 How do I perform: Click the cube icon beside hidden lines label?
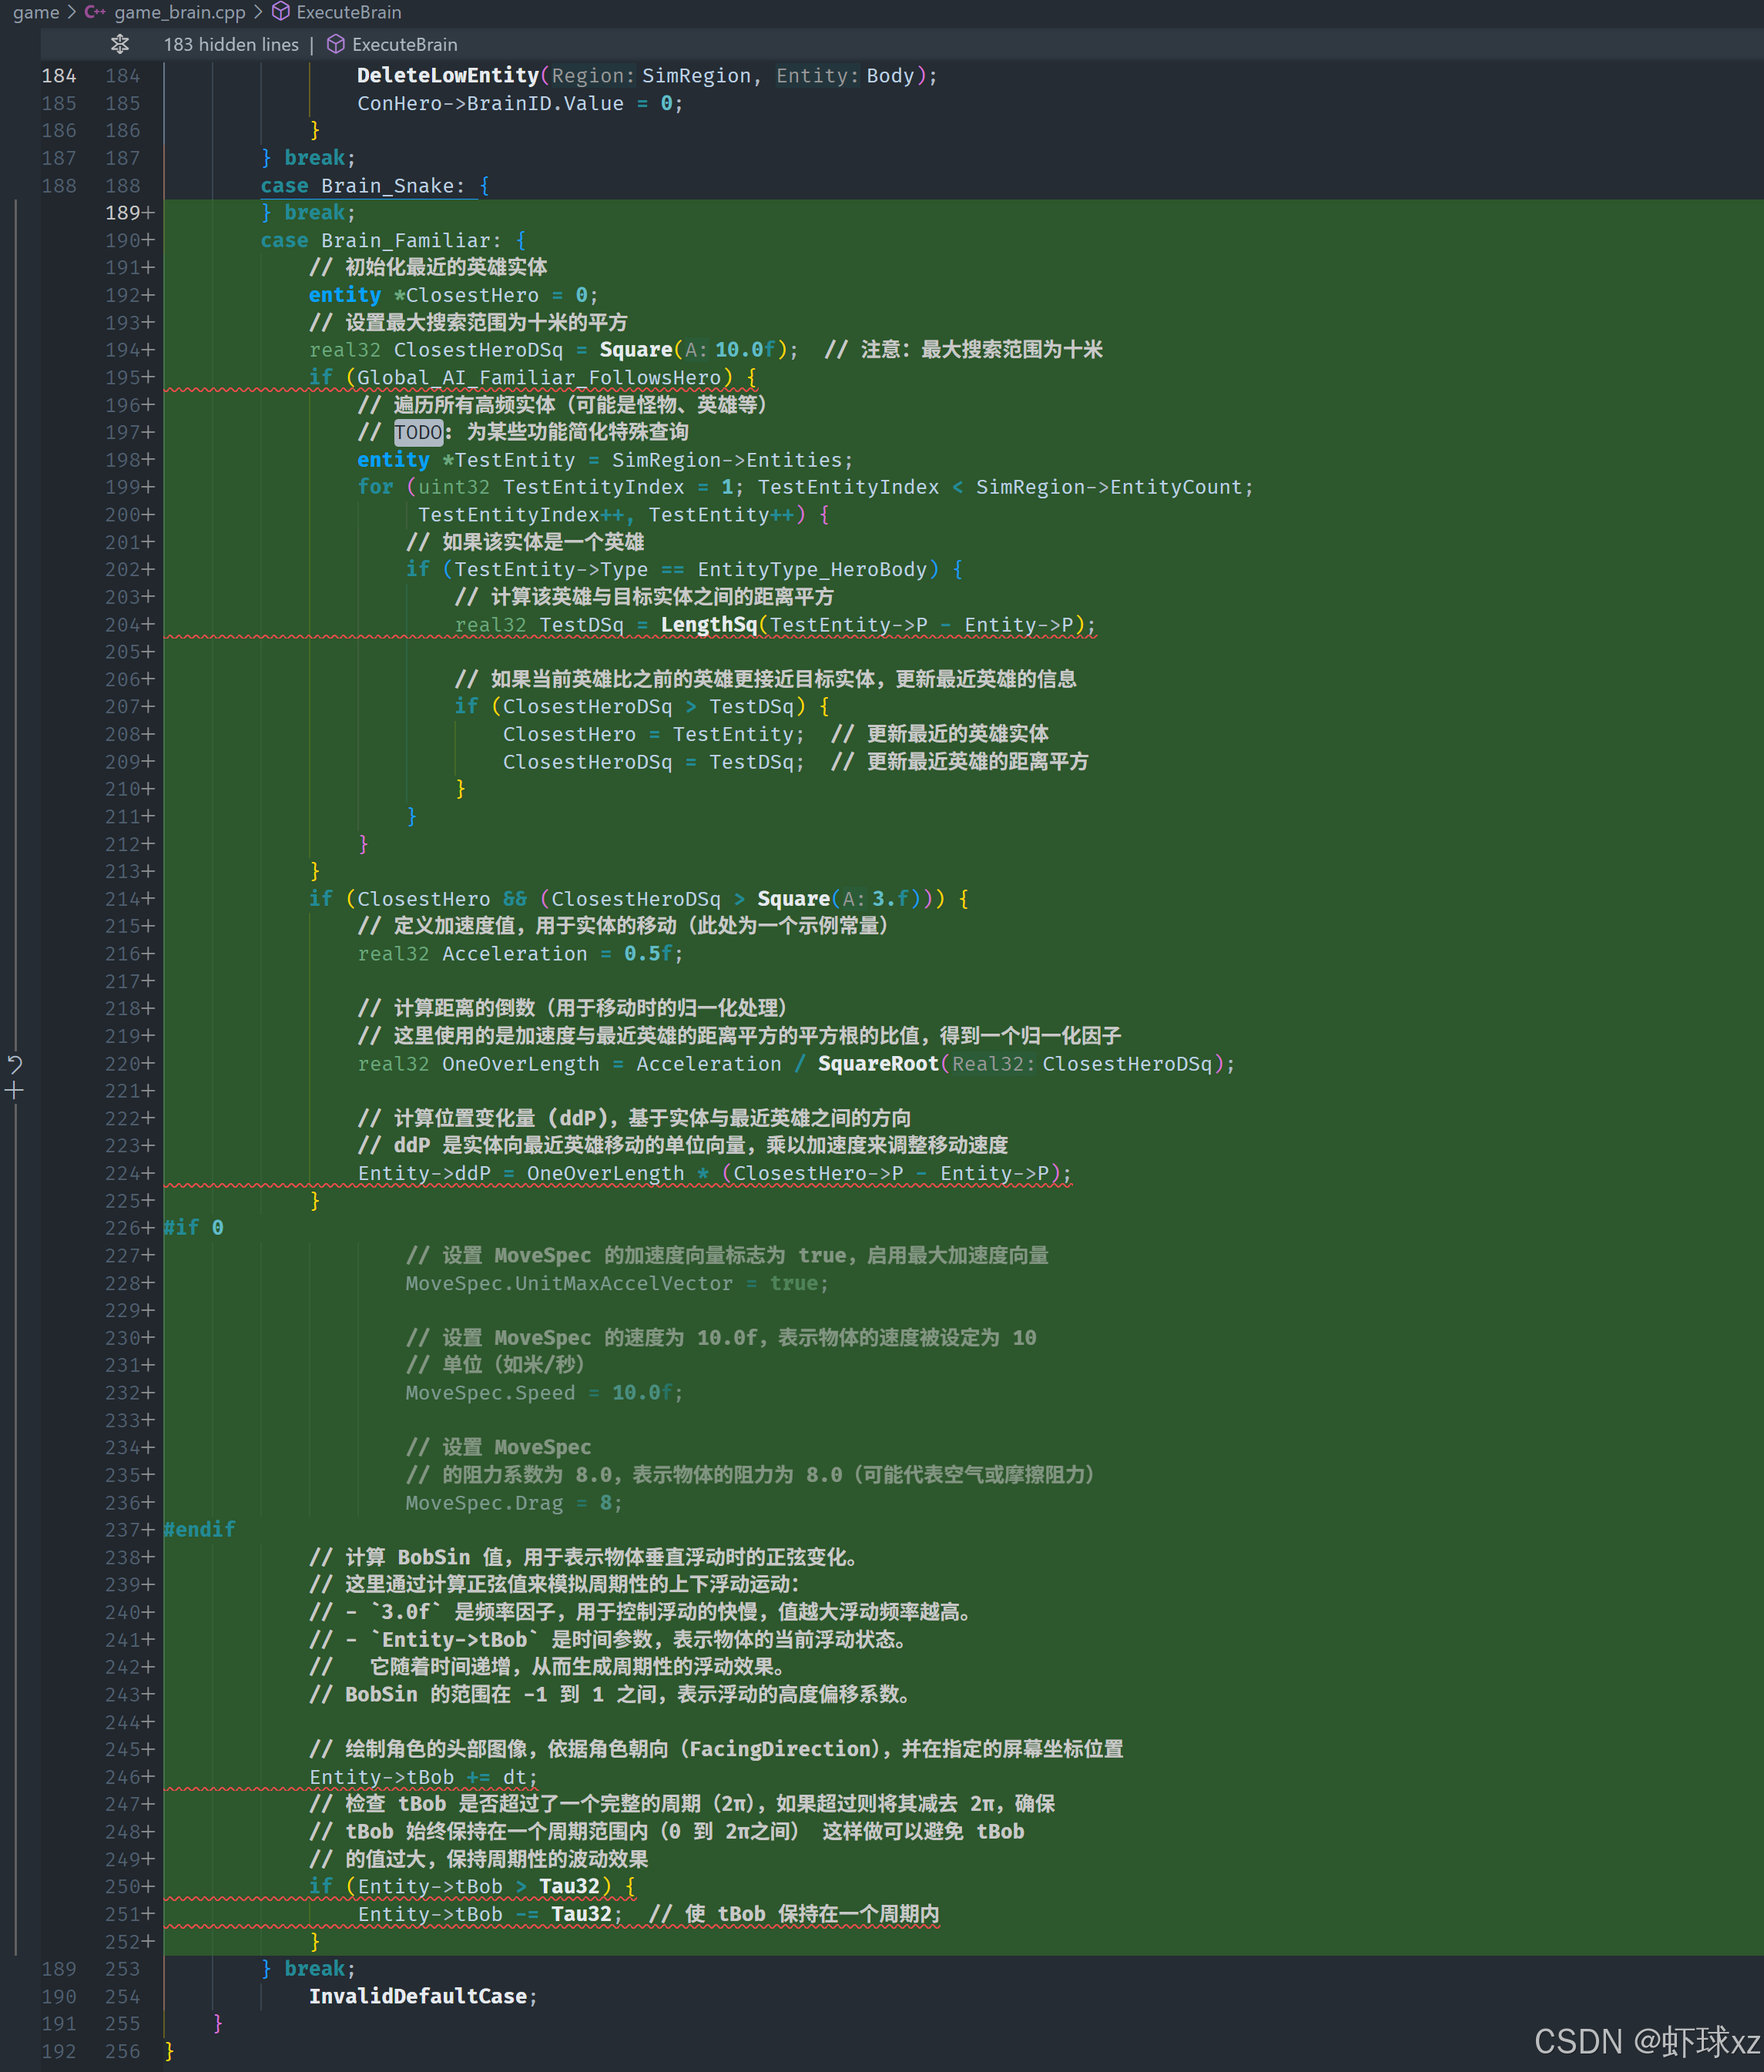(336, 44)
